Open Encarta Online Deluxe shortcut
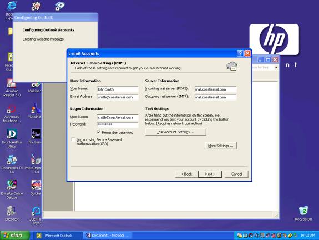 pos(12,185)
